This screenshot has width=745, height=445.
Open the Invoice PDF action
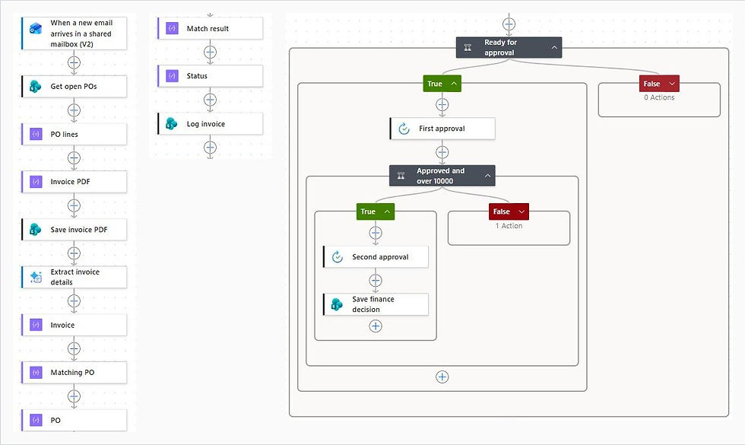[74, 182]
